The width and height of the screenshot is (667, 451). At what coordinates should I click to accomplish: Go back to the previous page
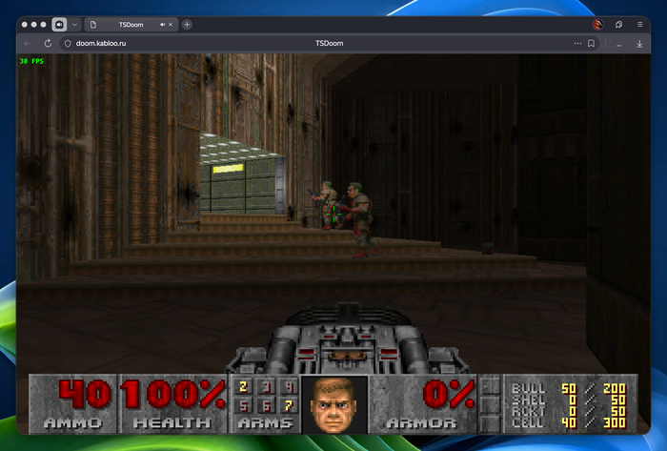27,43
